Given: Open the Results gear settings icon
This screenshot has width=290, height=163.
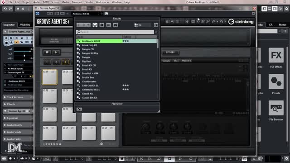Looking at the screenshot, I should pos(101,25).
